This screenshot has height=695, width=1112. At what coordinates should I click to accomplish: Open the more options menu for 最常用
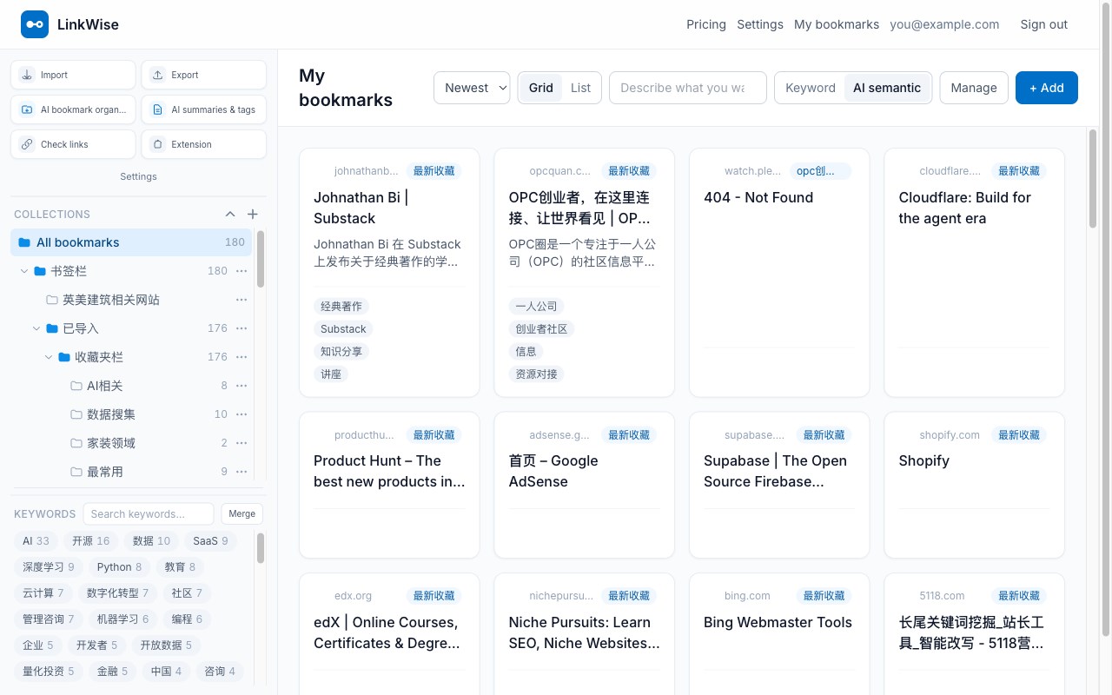tap(242, 472)
